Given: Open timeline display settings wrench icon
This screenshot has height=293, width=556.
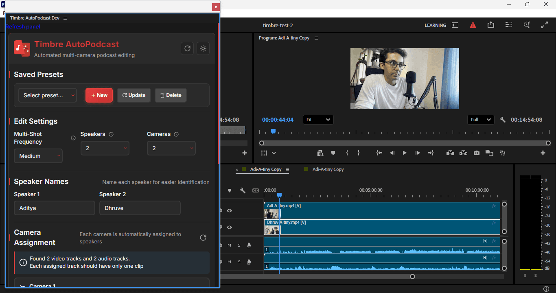Looking at the screenshot, I should coord(243,190).
